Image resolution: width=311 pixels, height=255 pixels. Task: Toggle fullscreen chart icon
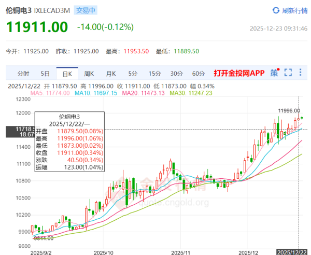pos(288,73)
